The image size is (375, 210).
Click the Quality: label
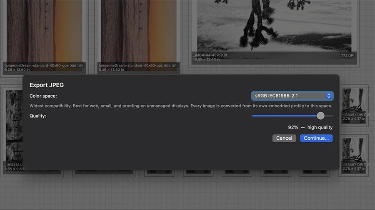pyautogui.click(x=38, y=116)
